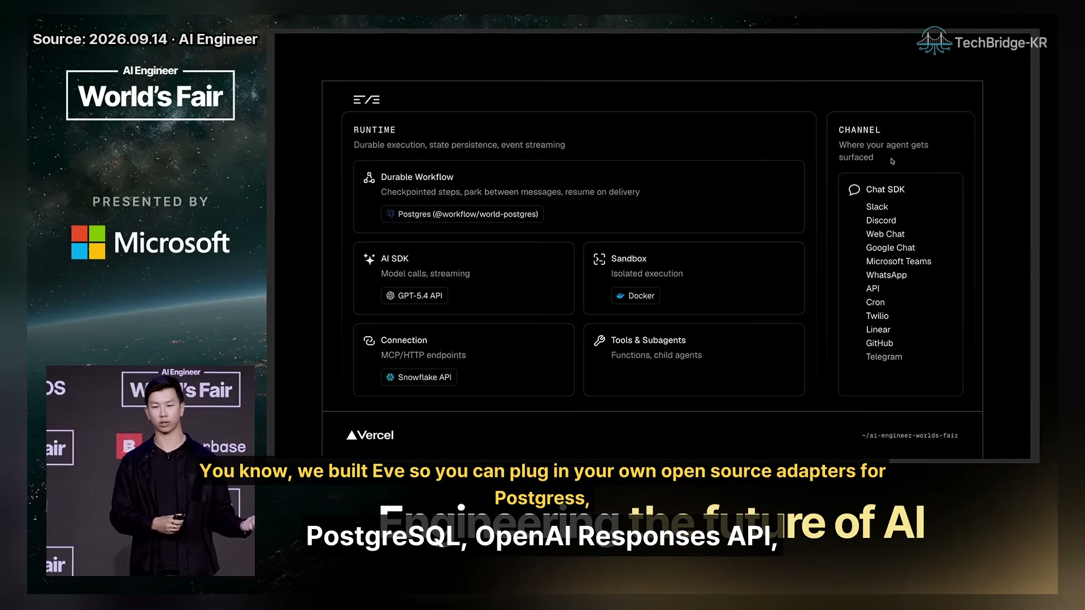Select the Snowflake API chip
Viewport: 1085px width, 610px height.
[419, 377]
